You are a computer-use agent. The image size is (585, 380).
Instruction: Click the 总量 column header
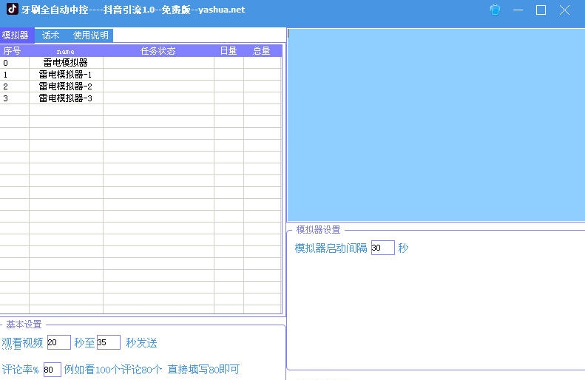tap(262, 51)
